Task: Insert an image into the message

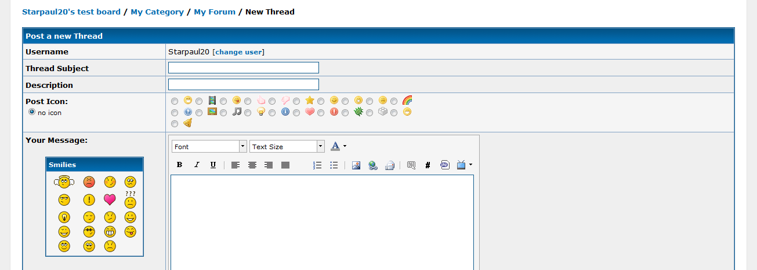Action: 356,165
